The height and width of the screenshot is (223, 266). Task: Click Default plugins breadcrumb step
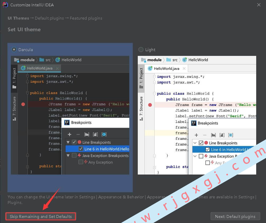(49, 18)
